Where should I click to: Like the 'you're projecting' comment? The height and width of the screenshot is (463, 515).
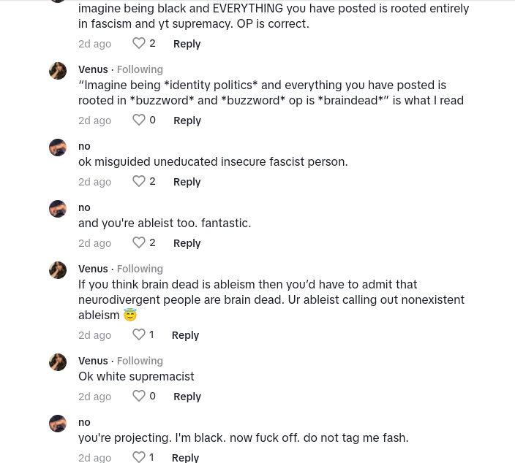pyautogui.click(x=139, y=457)
